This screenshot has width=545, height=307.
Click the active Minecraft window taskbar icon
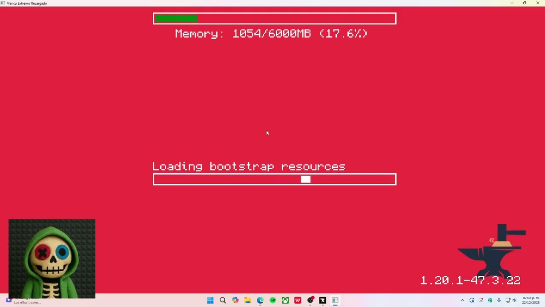335,300
